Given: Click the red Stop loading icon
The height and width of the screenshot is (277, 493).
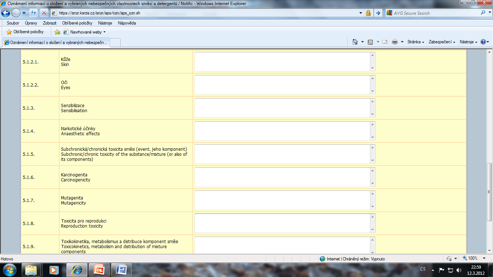Looking at the screenshot, I should coord(44,13).
